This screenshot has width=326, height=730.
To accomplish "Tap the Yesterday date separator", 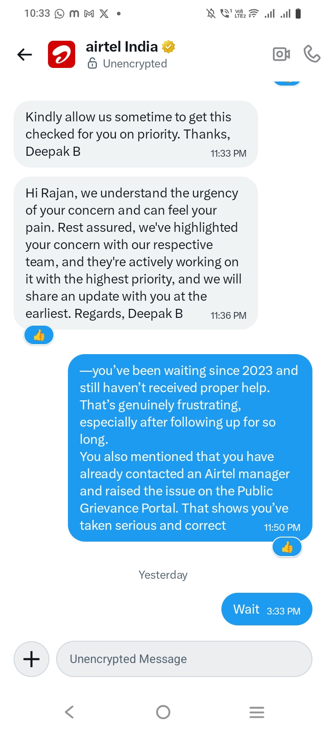I will pos(163,575).
